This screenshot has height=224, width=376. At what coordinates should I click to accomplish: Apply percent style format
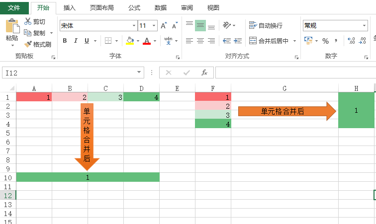click(x=325, y=41)
